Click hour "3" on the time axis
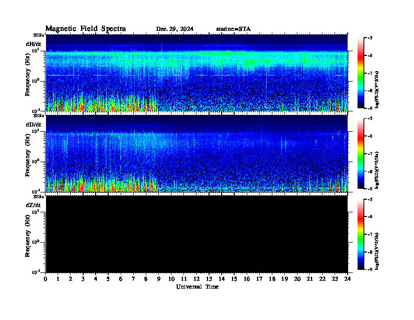 tap(83, 279)
